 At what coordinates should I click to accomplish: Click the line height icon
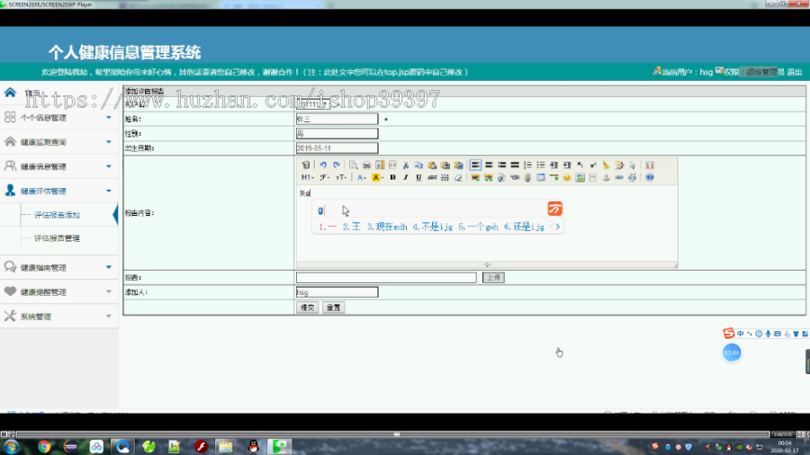tap(445, 177)
